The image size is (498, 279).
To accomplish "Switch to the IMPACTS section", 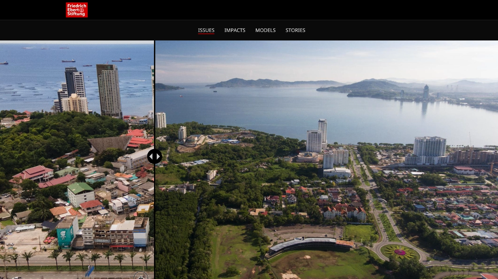I will (235, 30).
